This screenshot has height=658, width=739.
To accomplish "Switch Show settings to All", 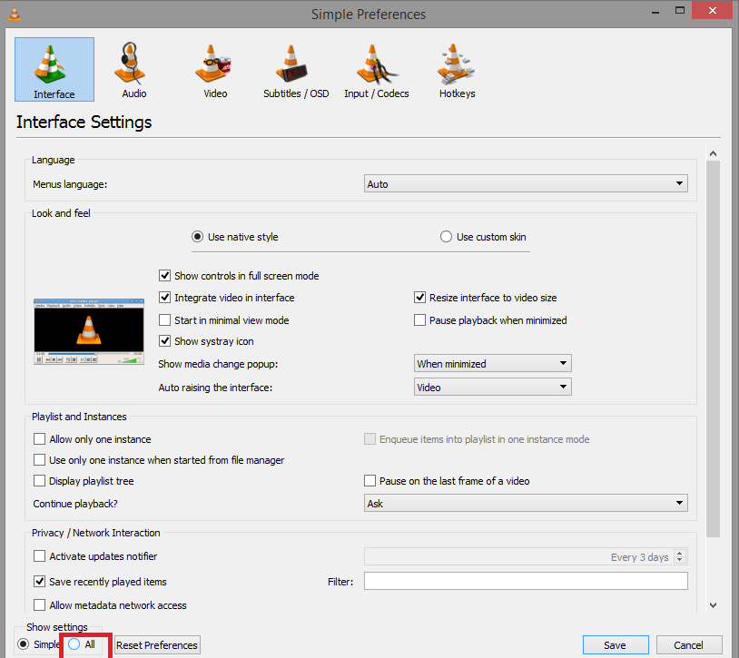I will [x=74, y=644].
